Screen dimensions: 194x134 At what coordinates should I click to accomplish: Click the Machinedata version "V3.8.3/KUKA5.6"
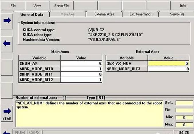point(104,40)
